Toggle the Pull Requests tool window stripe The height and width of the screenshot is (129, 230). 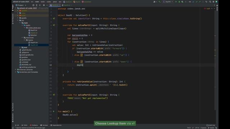13,19
